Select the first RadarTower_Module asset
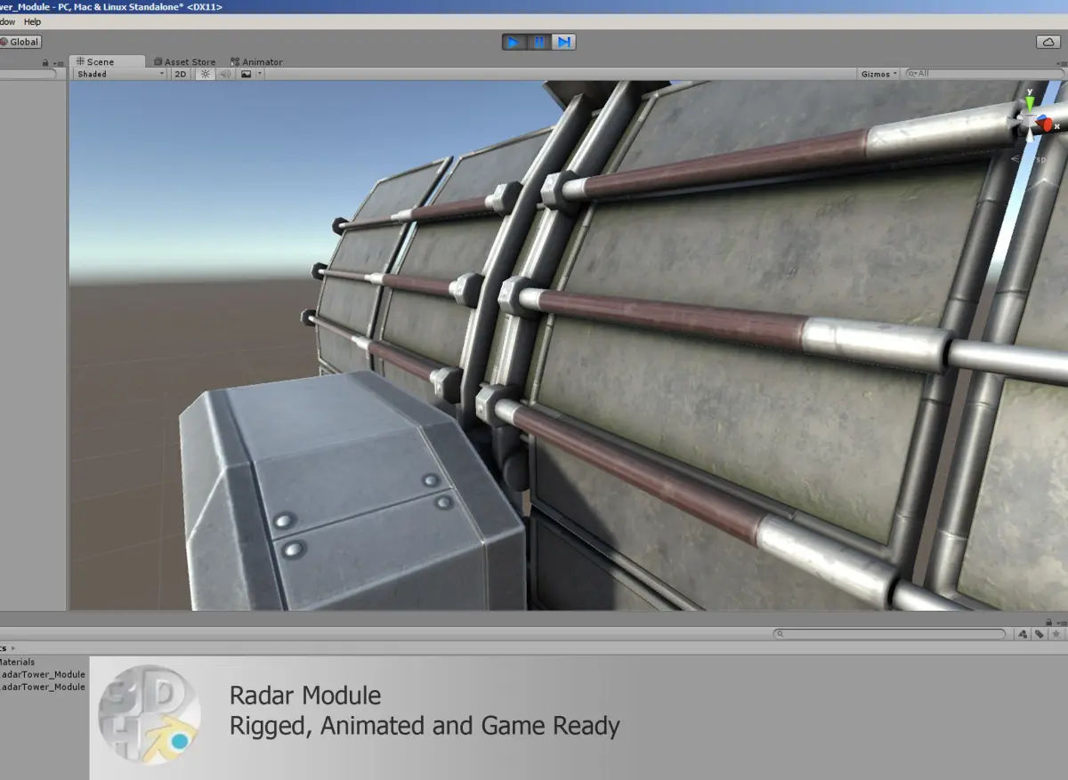This screenshot has height=780, width=1068. pyautogui.click(x=43, y=674)
